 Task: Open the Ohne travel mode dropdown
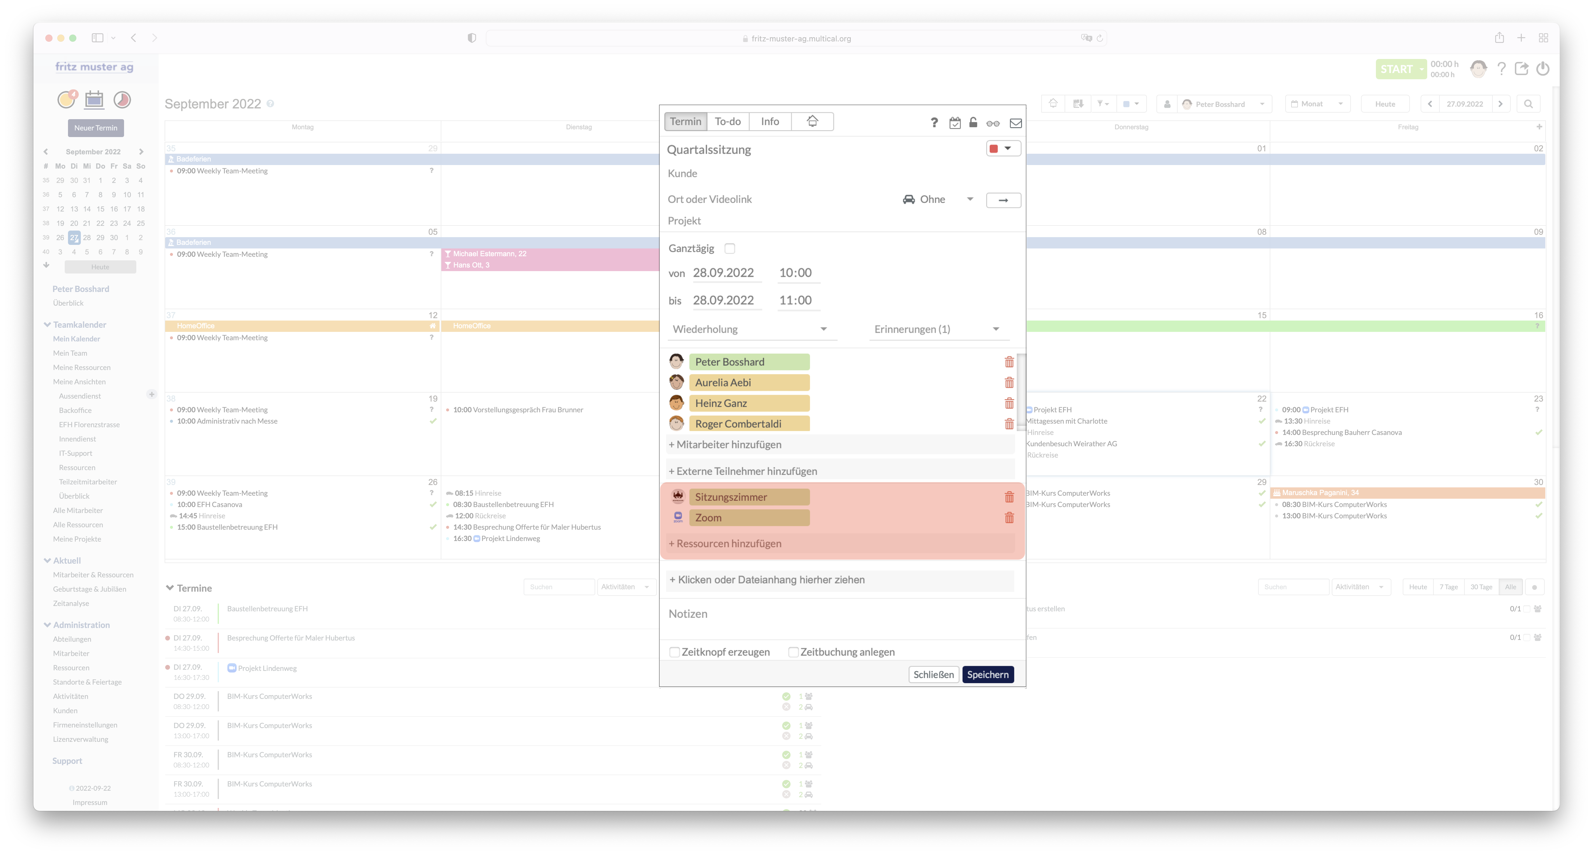coord(938,200)
